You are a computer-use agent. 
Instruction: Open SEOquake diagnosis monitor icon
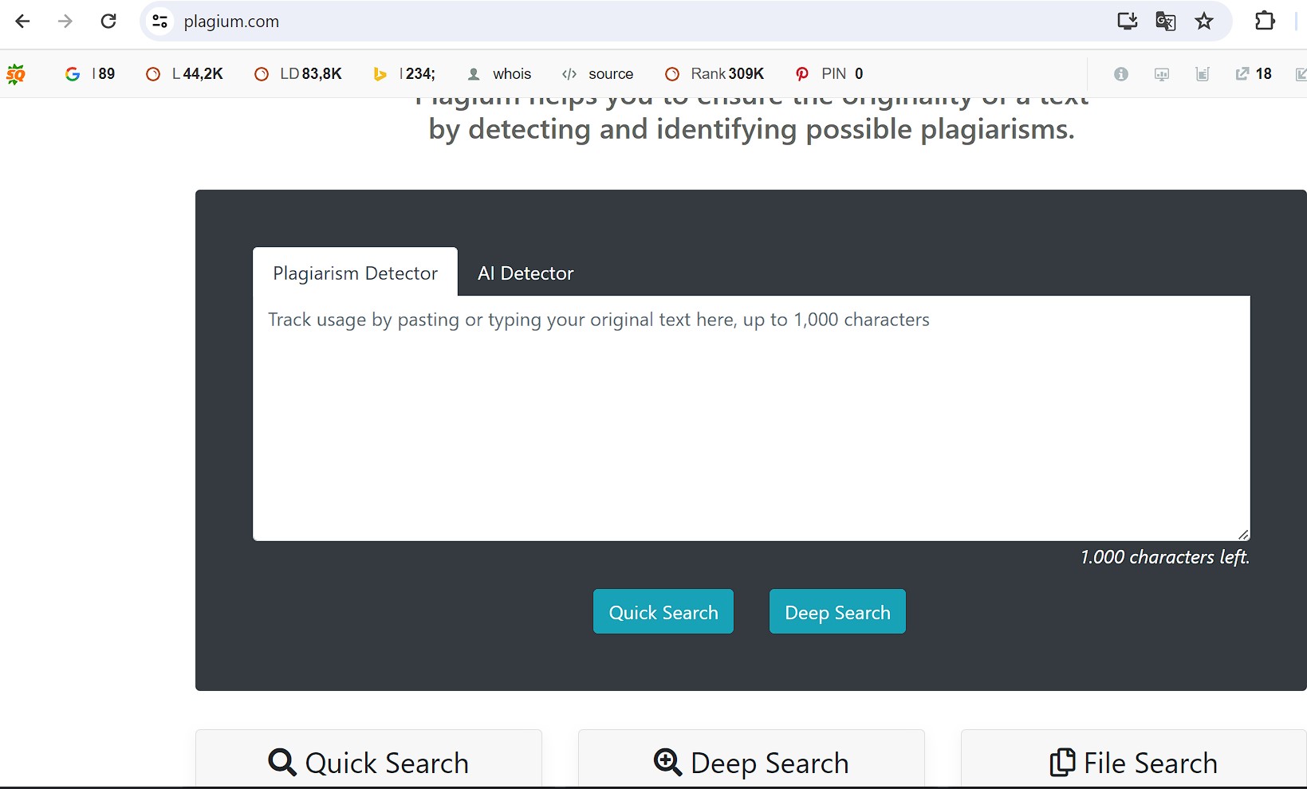pos(1162,74)
